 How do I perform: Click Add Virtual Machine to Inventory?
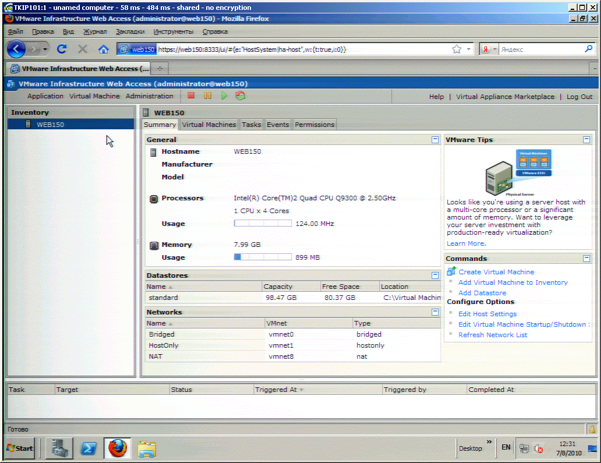pyautogui.click(x=513, y=282)
